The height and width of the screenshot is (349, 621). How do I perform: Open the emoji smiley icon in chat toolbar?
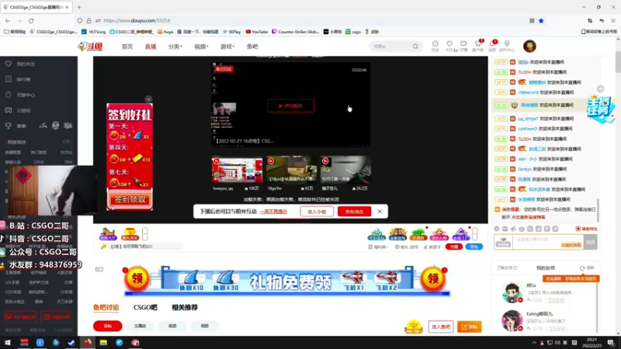coord(497,229)
